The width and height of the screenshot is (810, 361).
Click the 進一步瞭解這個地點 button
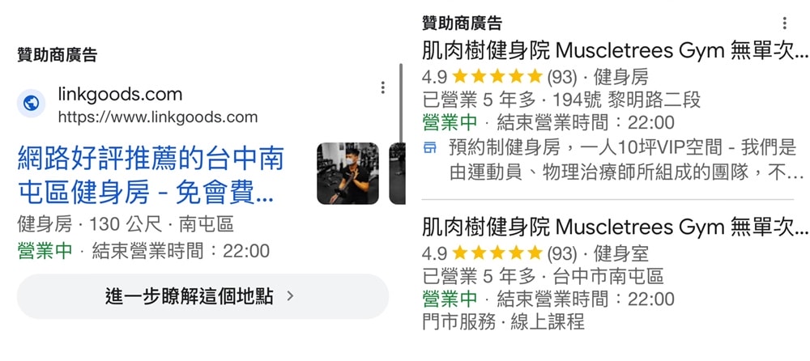pos(202,296)
